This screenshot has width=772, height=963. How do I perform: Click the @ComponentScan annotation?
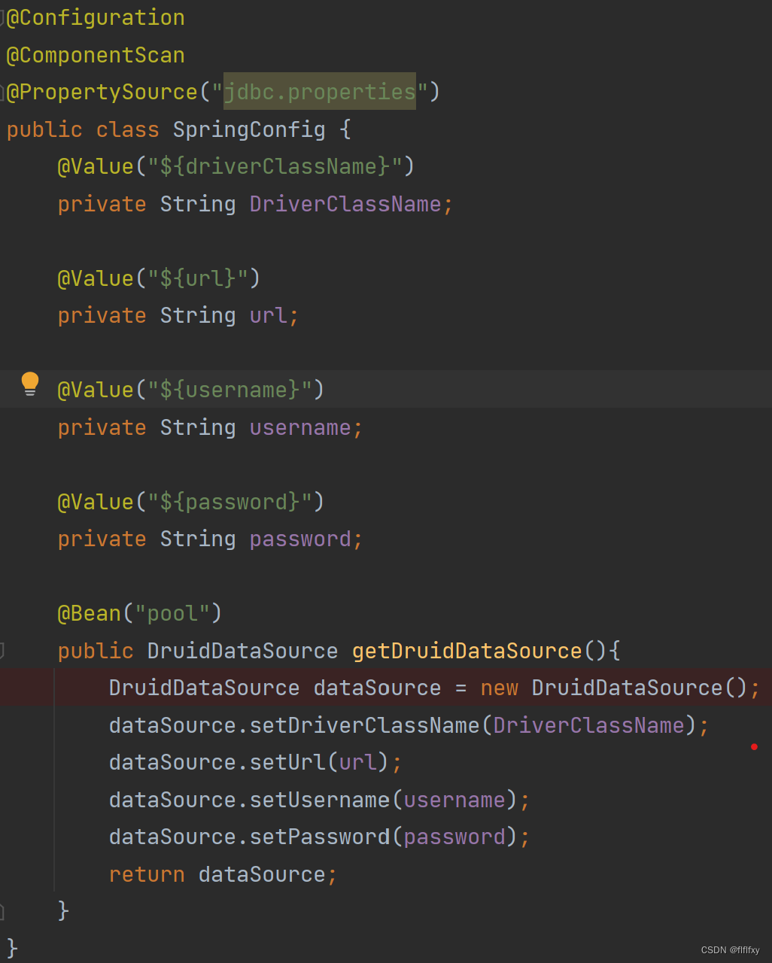pos(95,54)
